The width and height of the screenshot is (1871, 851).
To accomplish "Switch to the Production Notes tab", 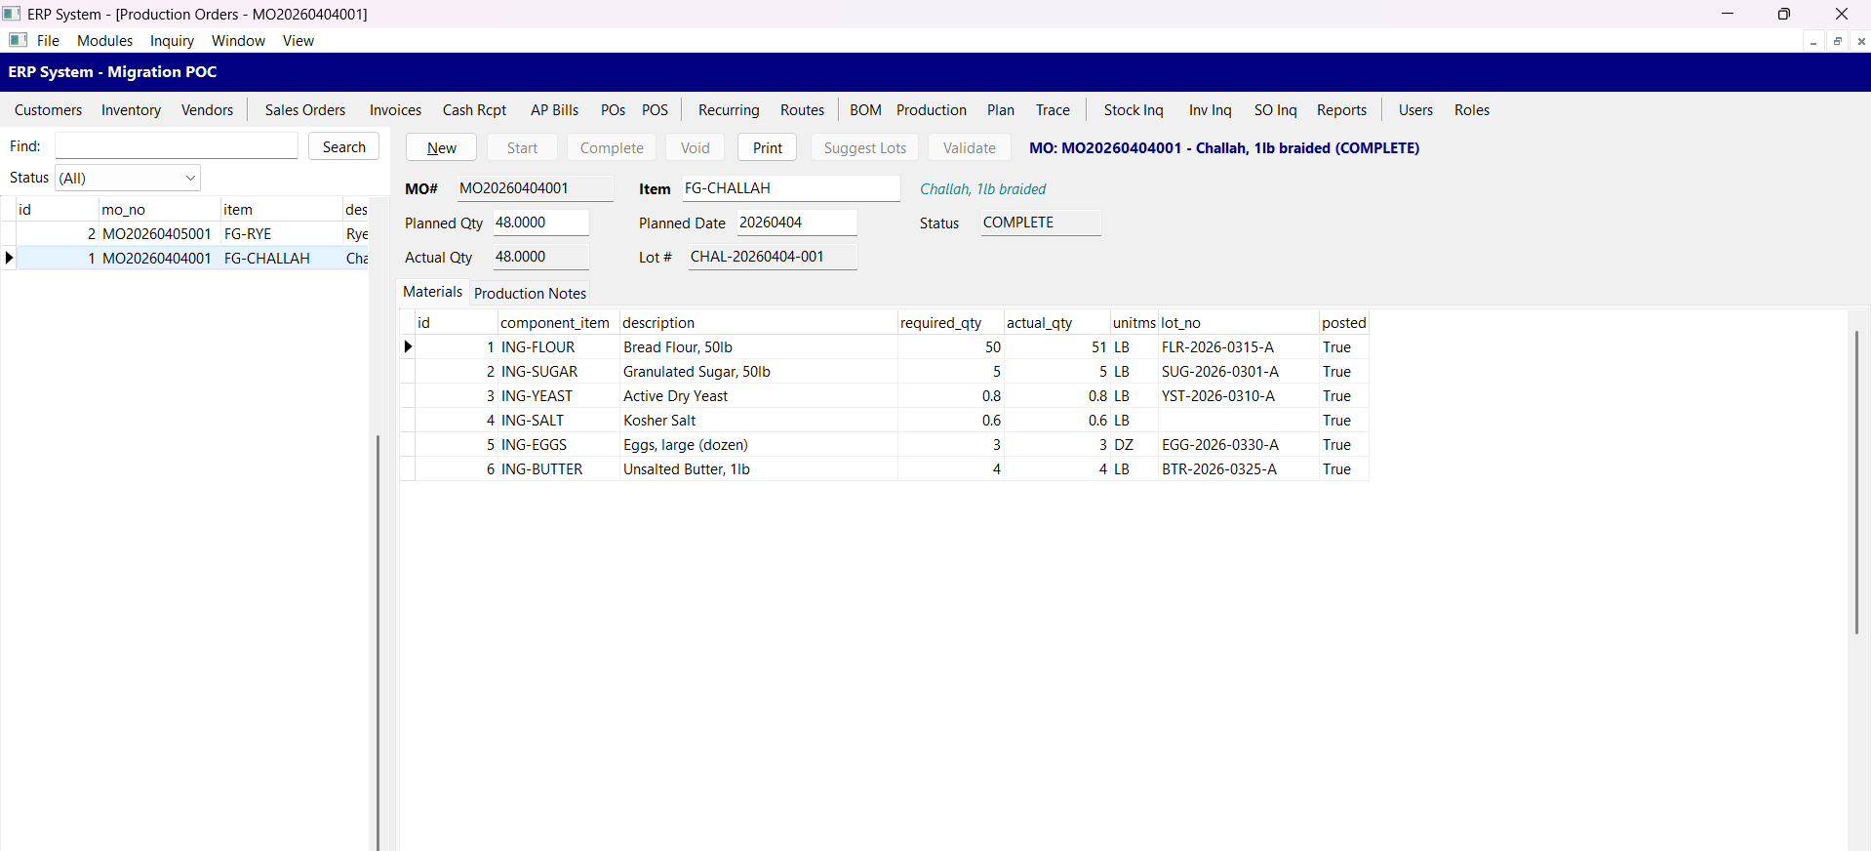I will pos(530,293).
